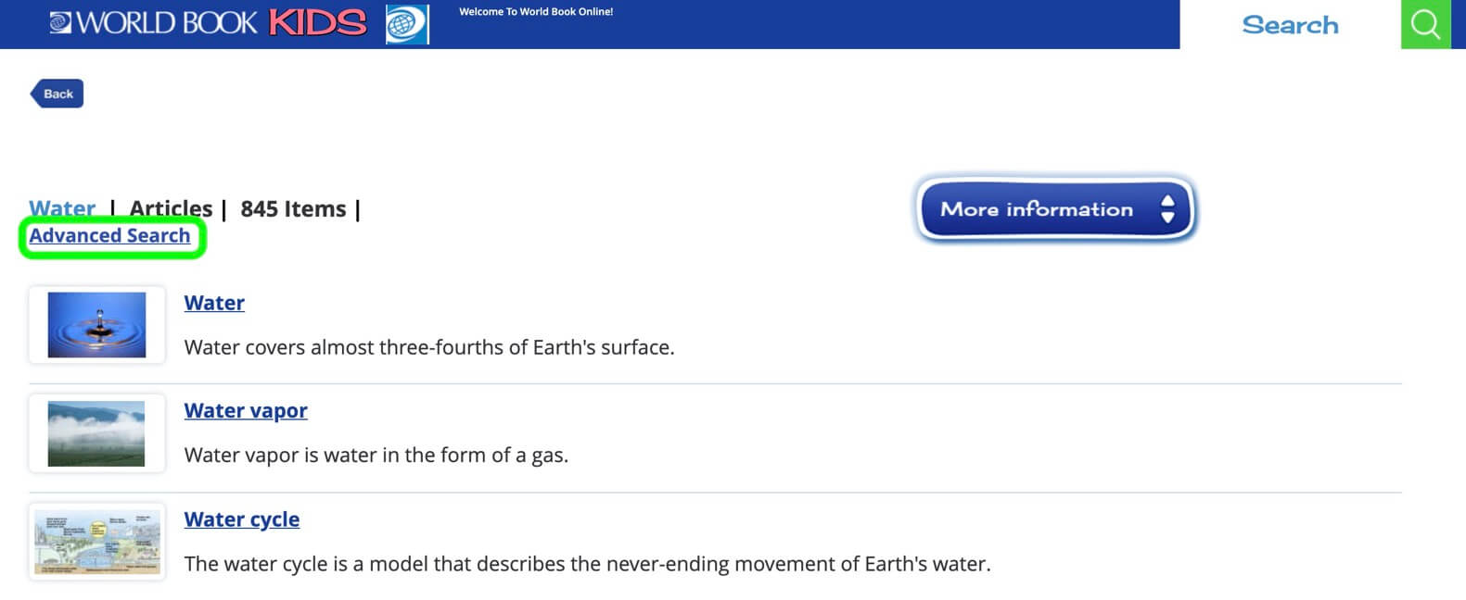Click the up-down arrows on More information
This screenshot has height=600, width=1466.
(1167, 209)
